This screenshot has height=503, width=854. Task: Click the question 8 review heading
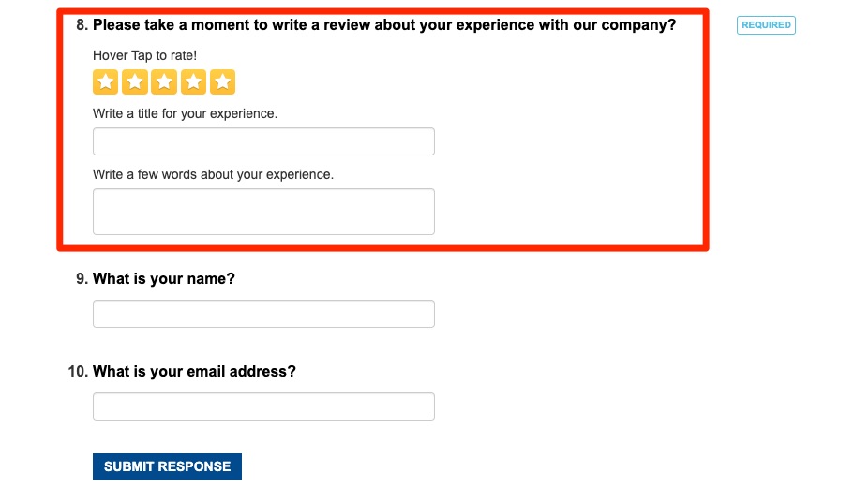click(x=384, y=25)
